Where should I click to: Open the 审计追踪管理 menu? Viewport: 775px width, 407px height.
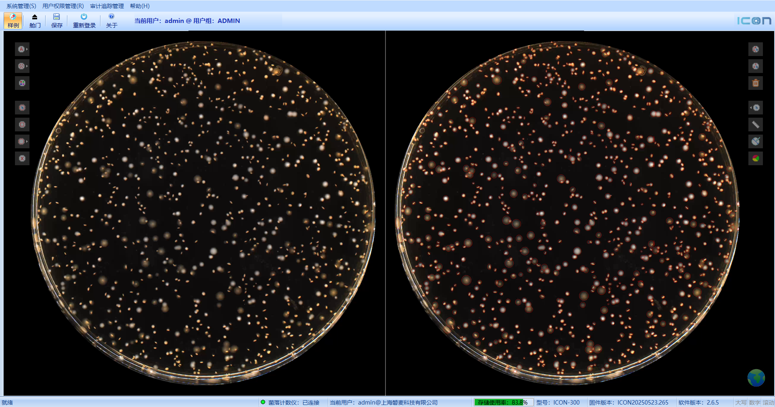[107, 6]
